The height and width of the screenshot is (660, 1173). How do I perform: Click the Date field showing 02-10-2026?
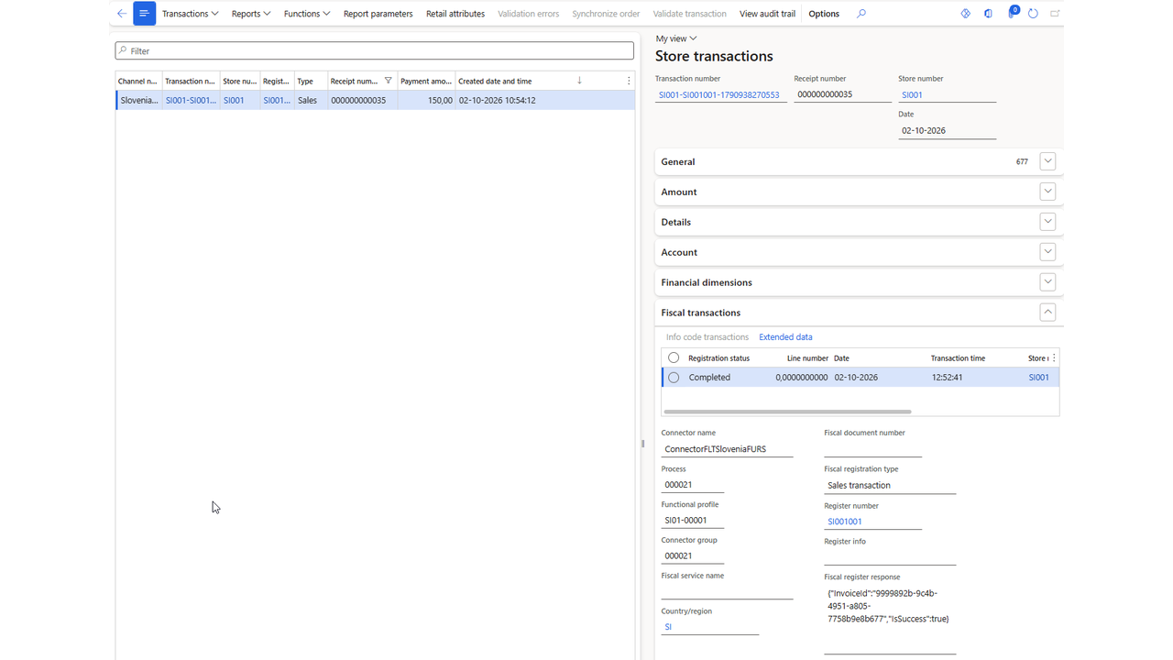pyautogui.click(x=947, y=130)
